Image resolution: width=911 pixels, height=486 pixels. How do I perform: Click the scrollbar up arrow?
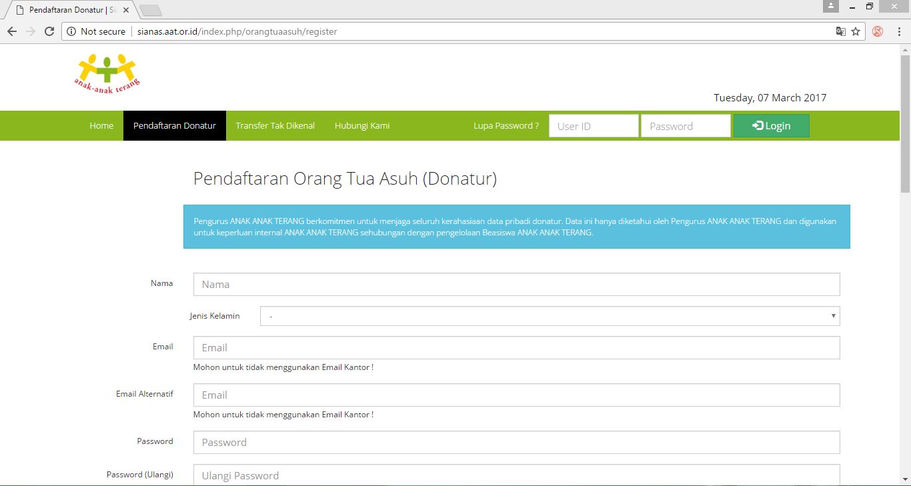coord(906,49)
